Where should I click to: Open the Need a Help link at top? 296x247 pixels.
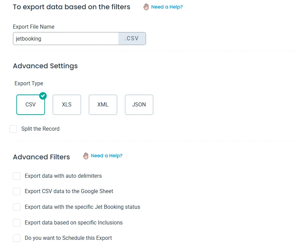click(167, 7)
